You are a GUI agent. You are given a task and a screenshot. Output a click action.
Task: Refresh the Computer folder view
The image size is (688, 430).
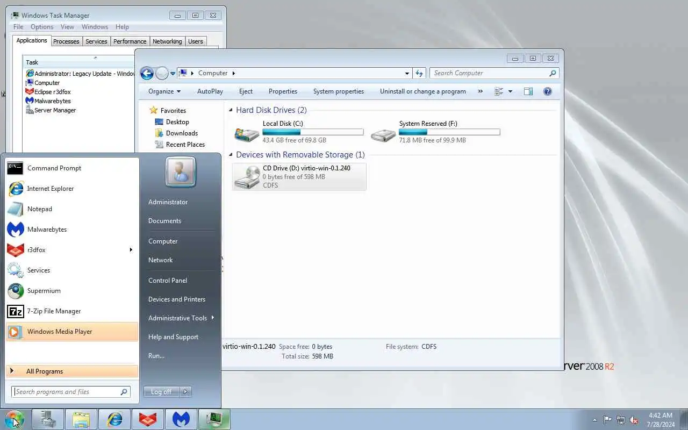(420, 73)
